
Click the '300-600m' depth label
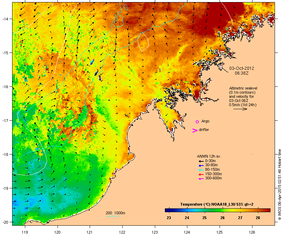tap(213, 178)
